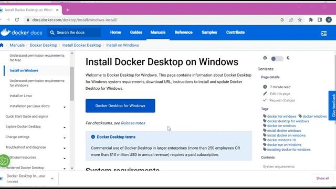Expand the Additional resources section
Image resolution: width=336 pixels, height=189 pixels.
[x=65, y=159]
